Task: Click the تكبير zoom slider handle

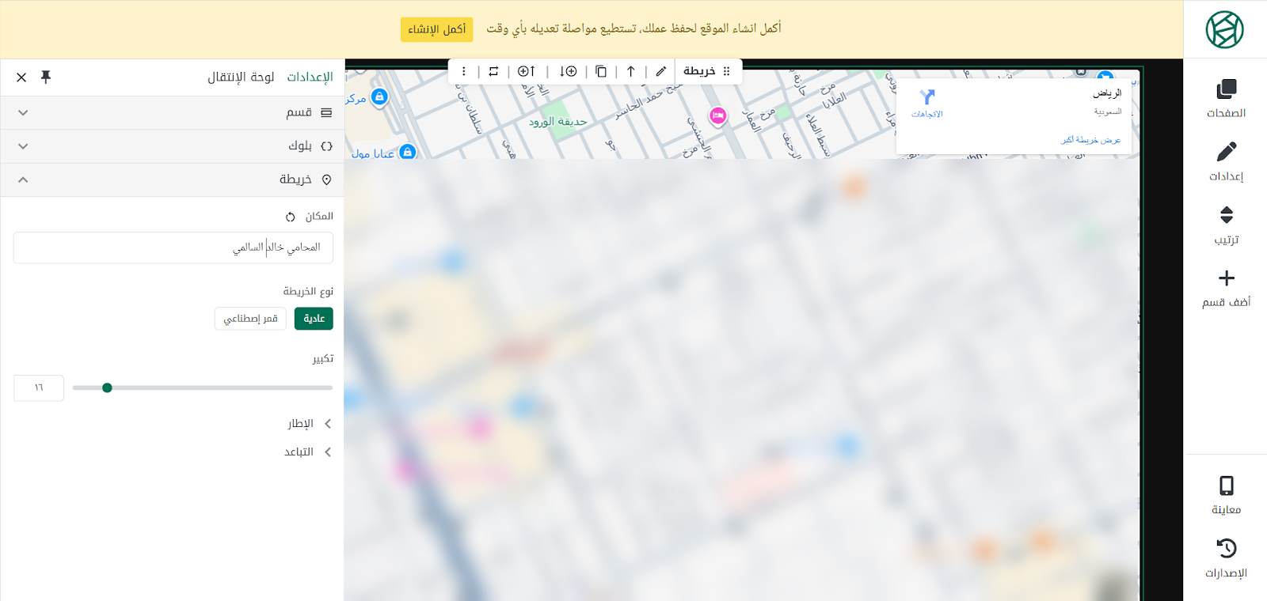Action: tap(107, 387)
